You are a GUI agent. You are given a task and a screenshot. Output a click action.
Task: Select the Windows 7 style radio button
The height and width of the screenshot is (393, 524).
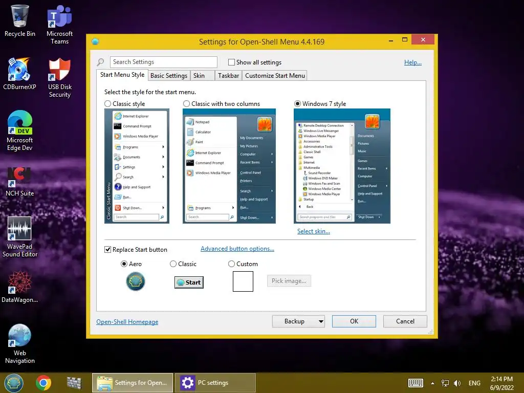tap(297, 103)
